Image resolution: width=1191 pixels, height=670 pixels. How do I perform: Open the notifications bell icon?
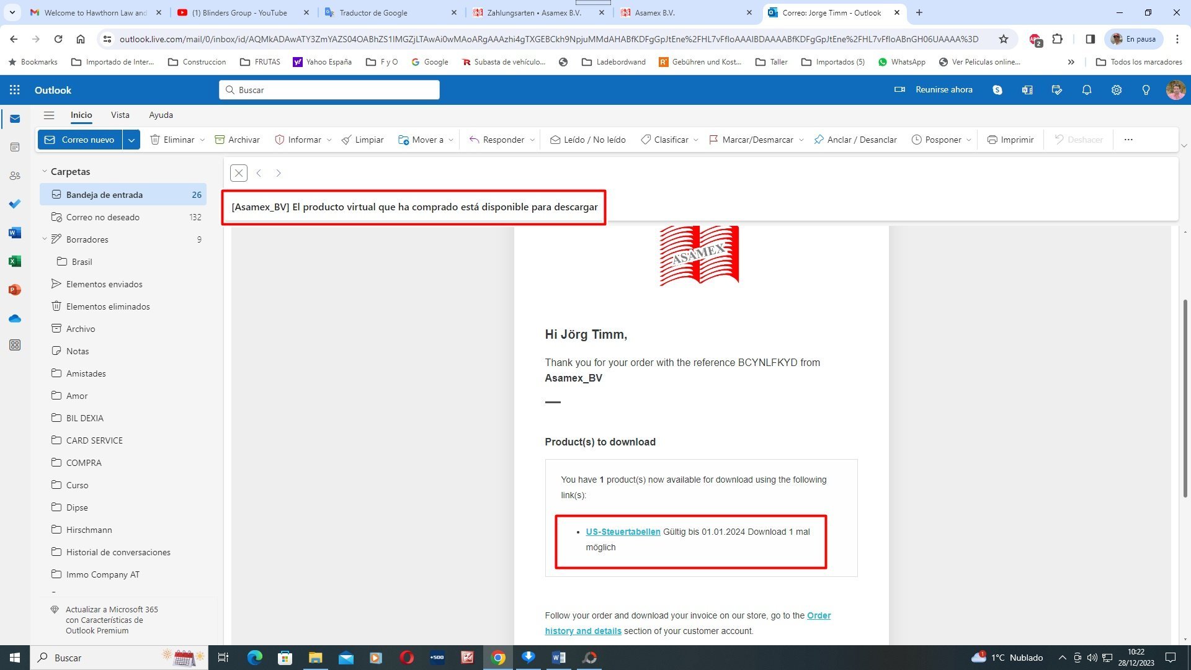coord(1087,90)
